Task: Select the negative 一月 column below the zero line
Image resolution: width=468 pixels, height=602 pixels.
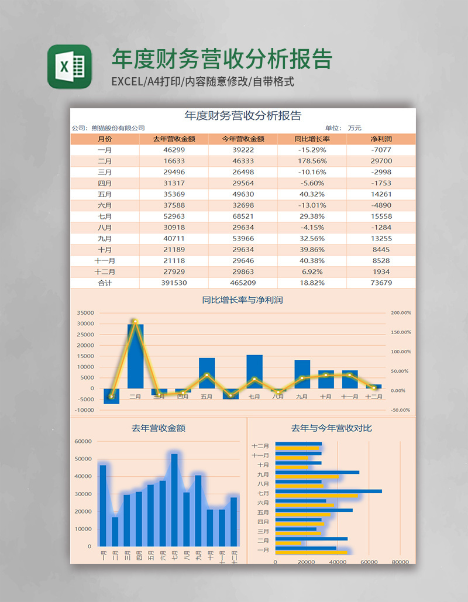Action: pos(111,398)
